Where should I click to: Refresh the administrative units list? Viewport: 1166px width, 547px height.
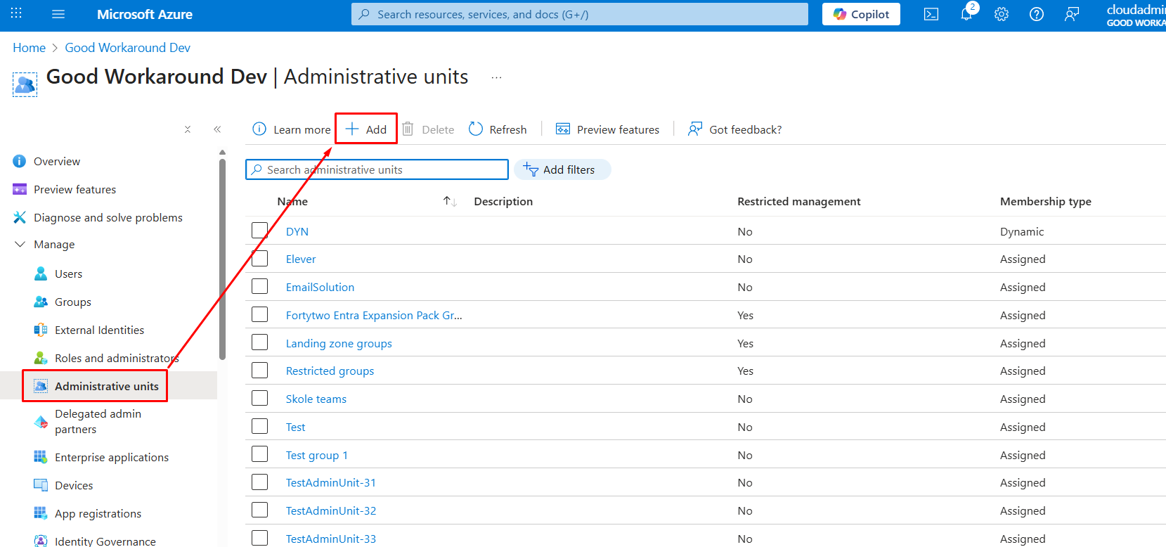498,129
